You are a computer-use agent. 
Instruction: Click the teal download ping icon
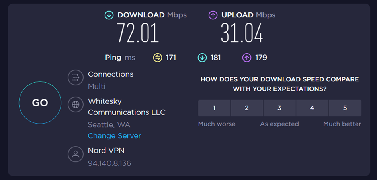coord(202,58)
